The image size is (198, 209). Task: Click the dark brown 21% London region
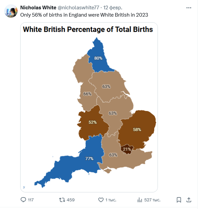(127, 149)
